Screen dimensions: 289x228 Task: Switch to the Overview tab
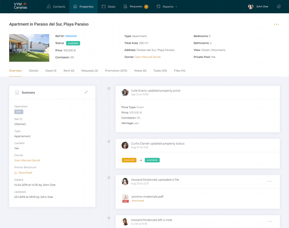(15, 71)
